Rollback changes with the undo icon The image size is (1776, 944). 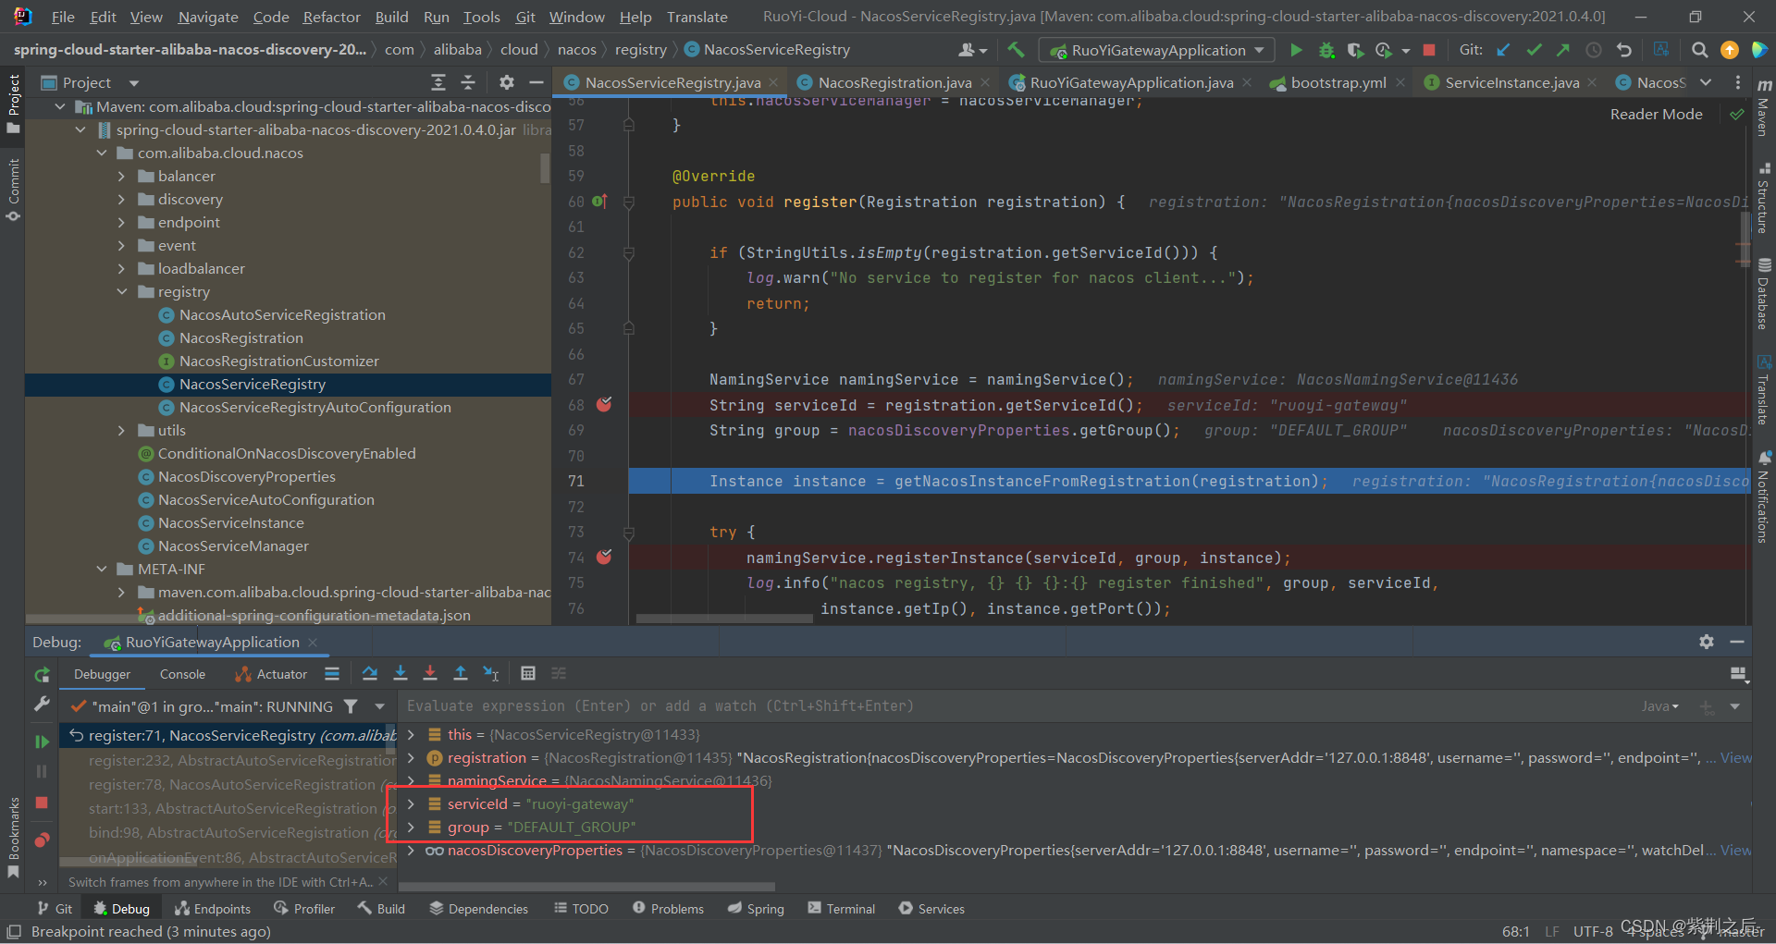tap(1623, 50)
